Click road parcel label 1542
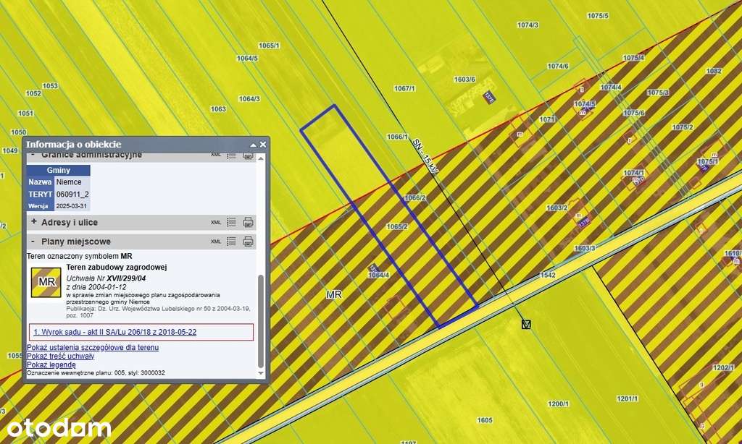 [548, 275]
